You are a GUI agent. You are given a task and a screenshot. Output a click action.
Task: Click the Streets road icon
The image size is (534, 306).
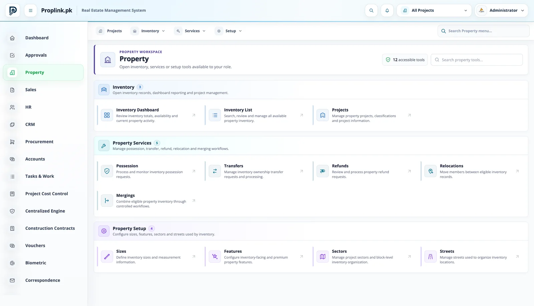[x=431, y=257]
